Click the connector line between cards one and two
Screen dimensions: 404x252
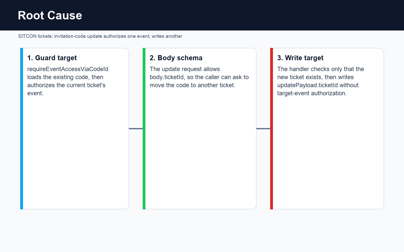point(136,129)
